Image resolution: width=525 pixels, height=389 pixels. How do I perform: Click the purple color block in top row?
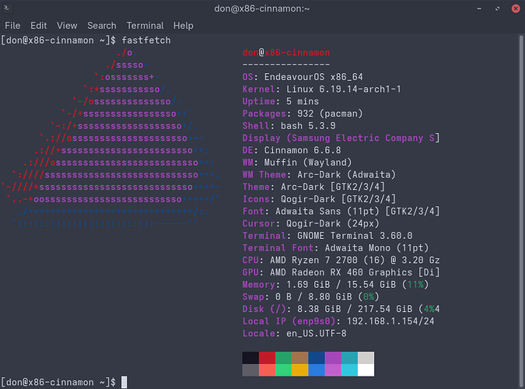333,358
